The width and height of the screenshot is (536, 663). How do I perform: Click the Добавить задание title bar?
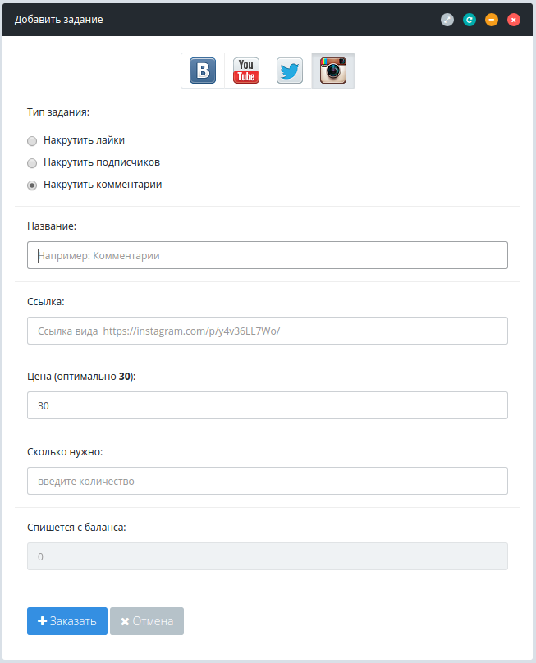(268, 20)
